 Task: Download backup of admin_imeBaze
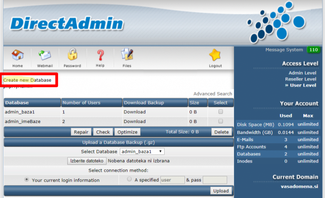(x=135, y=121)
